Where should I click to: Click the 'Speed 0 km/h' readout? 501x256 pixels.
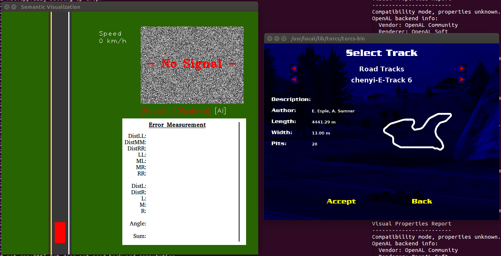(112, 37)
